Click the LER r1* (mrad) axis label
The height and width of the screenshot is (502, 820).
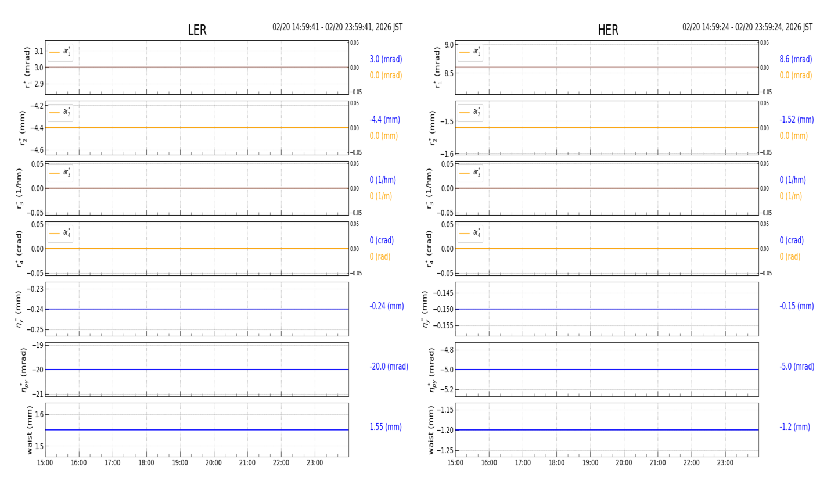(x=27, y=67)
